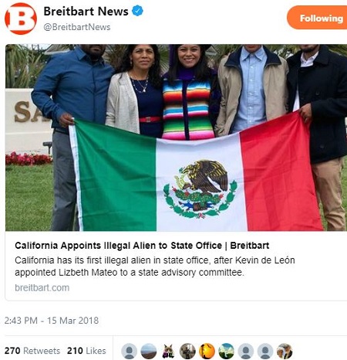Click the soldier photo avatar among likers
347x360 pixels.
pos(187,351)
